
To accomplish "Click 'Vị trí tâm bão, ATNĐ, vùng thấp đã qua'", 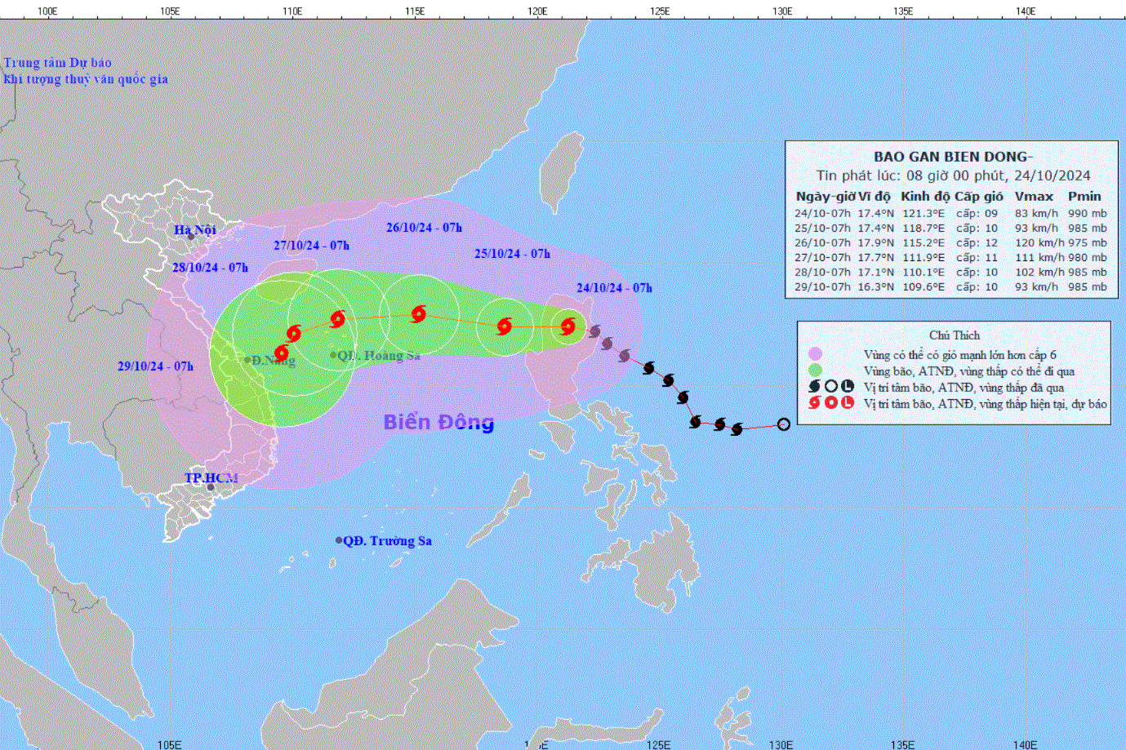I will [x=964, y=388].
